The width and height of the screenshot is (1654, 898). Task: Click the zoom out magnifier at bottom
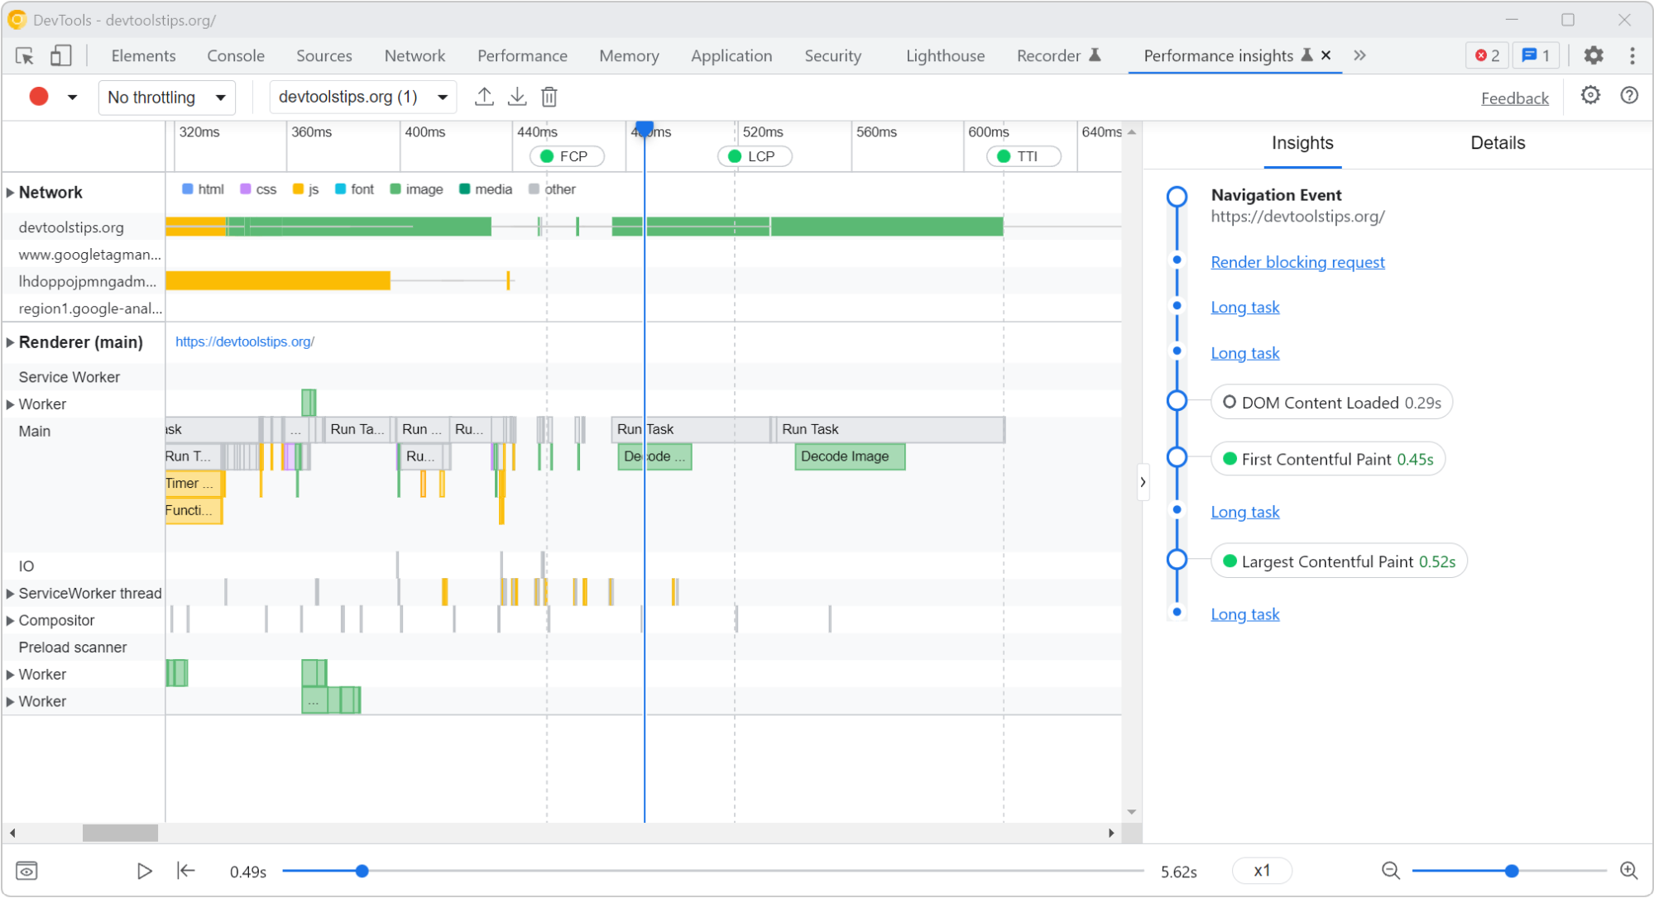tap(1390, 870)
